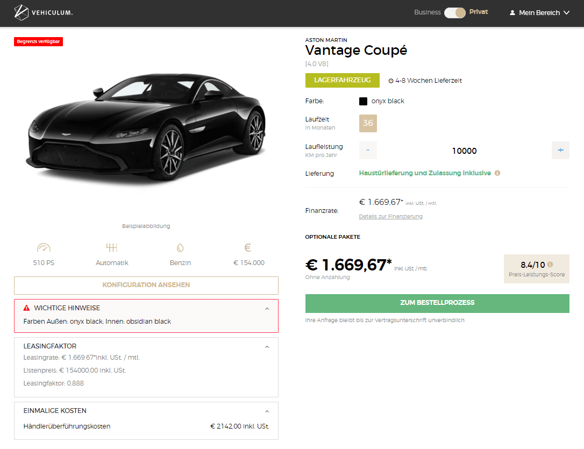
Task: Click the user profile icon
Action: (512, 13)
